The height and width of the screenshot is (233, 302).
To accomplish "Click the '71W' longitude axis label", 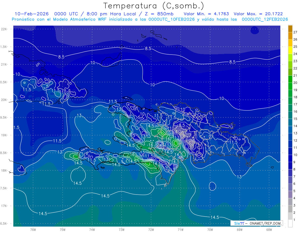I will click(x=180, y=229).
